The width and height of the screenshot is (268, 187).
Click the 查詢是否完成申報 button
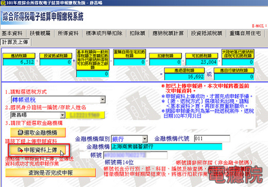(x=51, y=173)
